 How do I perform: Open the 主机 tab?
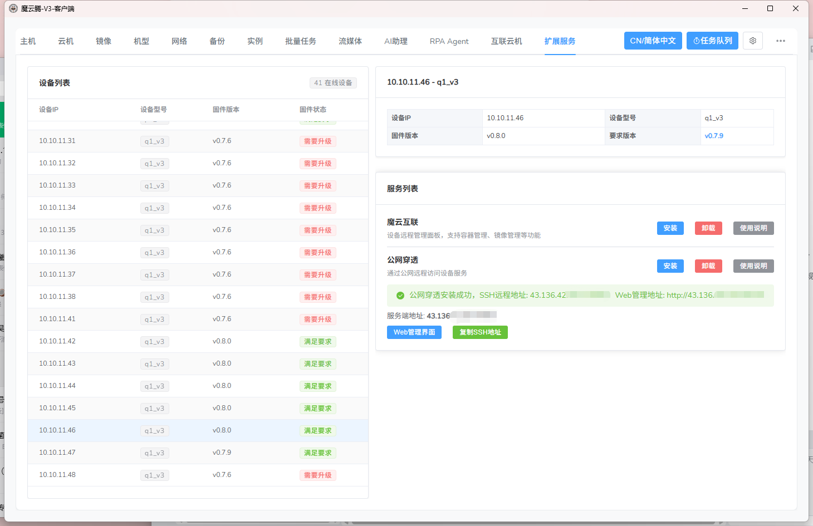pos(28,41)
